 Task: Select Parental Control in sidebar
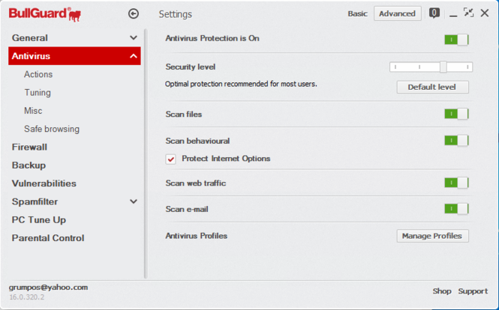[48, 238]
